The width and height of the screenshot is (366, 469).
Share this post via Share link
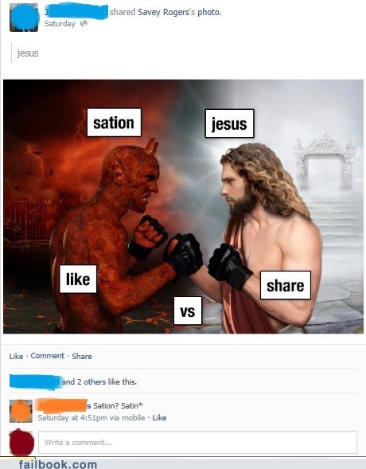click(82, 356)
